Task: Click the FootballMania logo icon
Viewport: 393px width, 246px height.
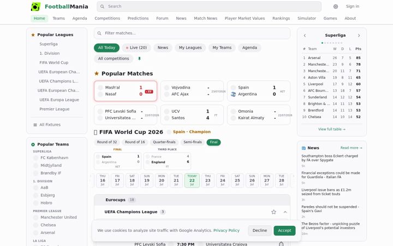Action: click(35, 7)
